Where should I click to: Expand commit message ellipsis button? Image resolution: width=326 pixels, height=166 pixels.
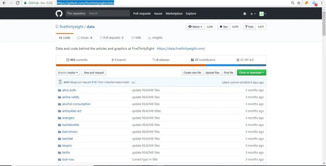coord(133,83)
